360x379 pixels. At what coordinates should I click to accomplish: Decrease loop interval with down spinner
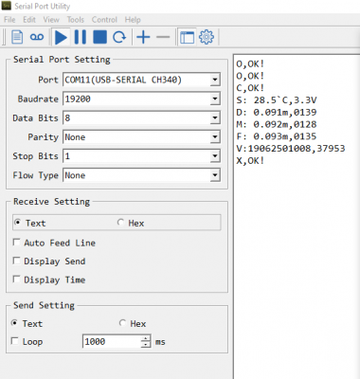pos(146,345)
